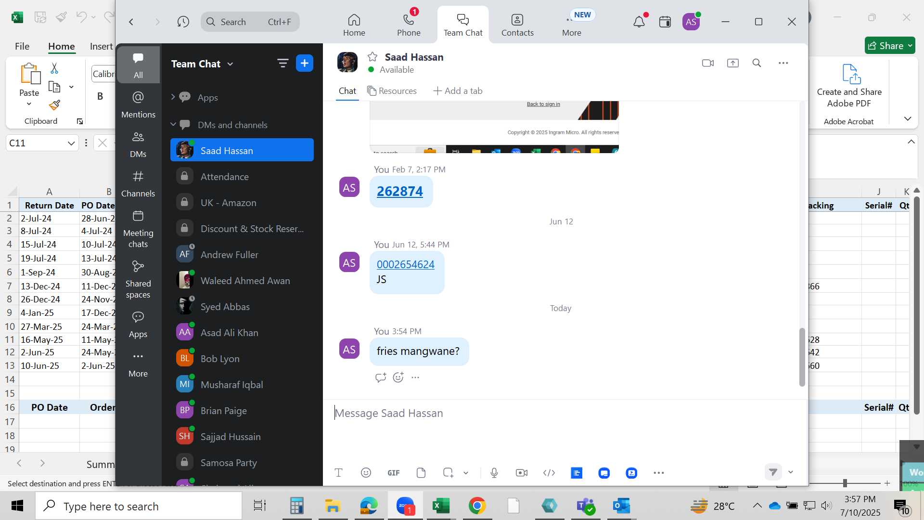This screenshot has width=924, height=520.
Task: Expand the Excel Share button dropdown
Action: point(910,46)
